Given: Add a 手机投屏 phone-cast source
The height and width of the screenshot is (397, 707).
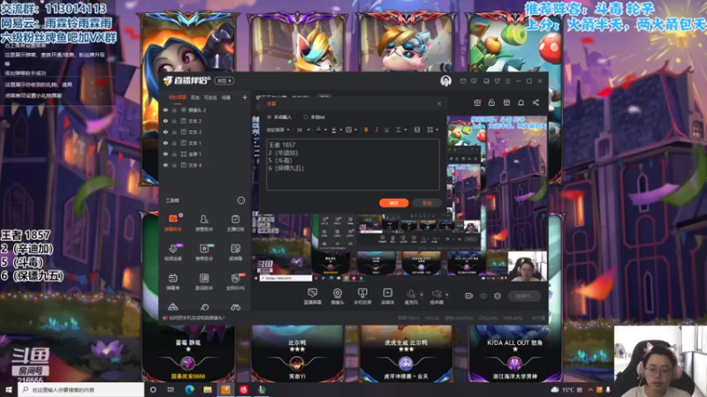Looking at the screenshot, I should click(362, 296).
